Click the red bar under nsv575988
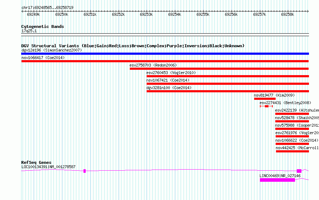The image size is (319, 200). click(292, 129)
